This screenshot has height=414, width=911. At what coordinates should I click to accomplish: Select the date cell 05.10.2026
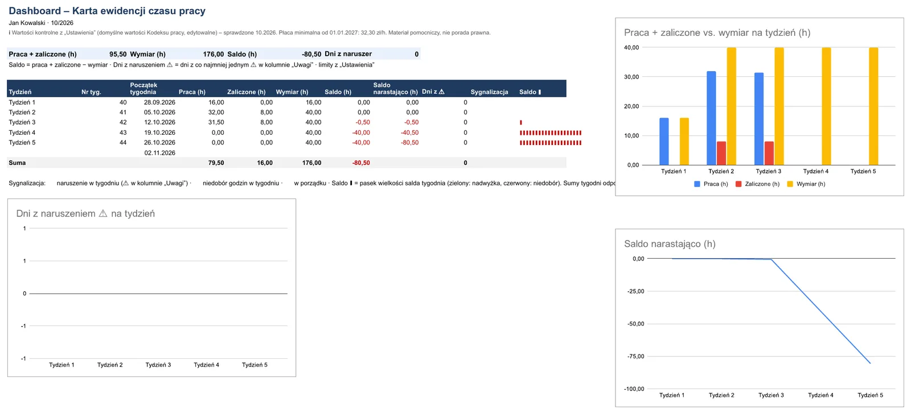159,113
